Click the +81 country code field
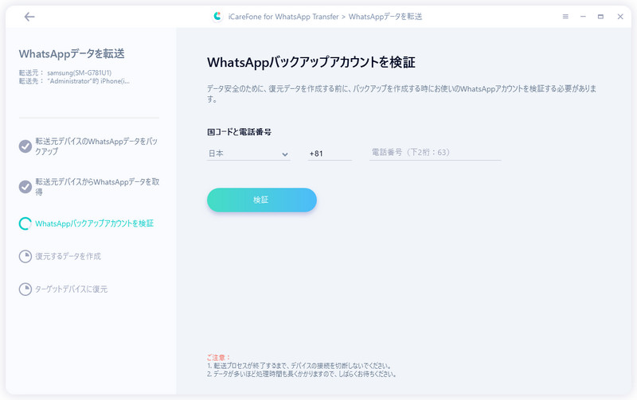Screen dimensions: 637x400 click(x=330, y=153)
